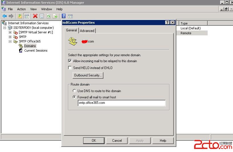Switch to the Advanced tab
The image size is (233, 152).
point(87,31)
